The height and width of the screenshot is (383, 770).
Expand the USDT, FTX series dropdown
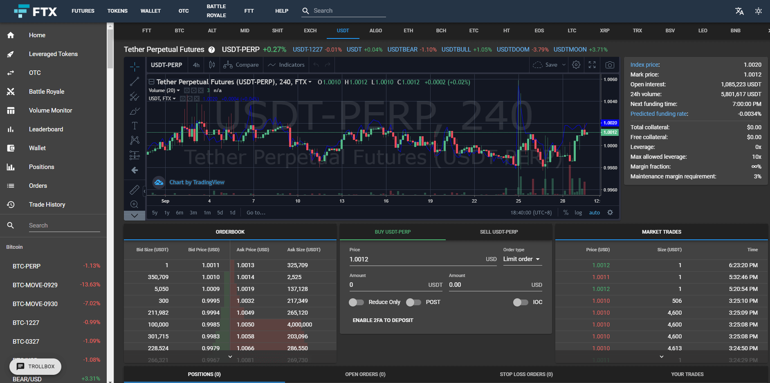pyautogui.click(x=174, y=99)
